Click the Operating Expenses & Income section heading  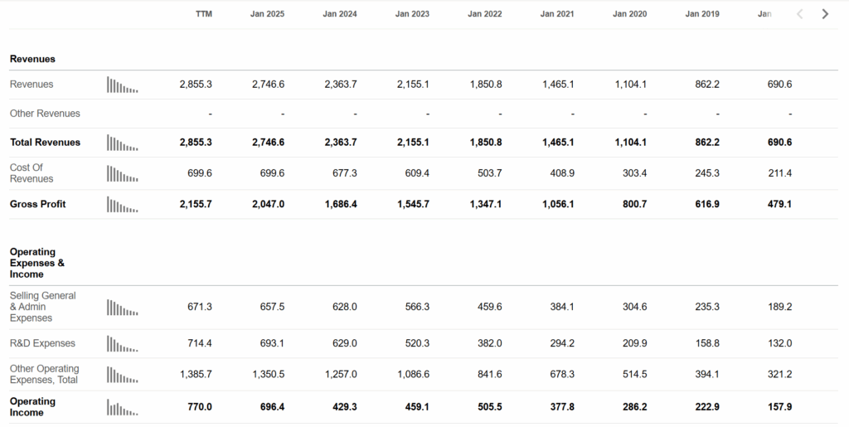click(x=36, y=263)
